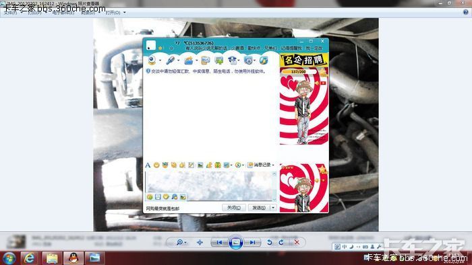This screenshot has height=265, width=472.
Task: Open the 消息记录 message history dropdown
Action: (x=261, y=165)
